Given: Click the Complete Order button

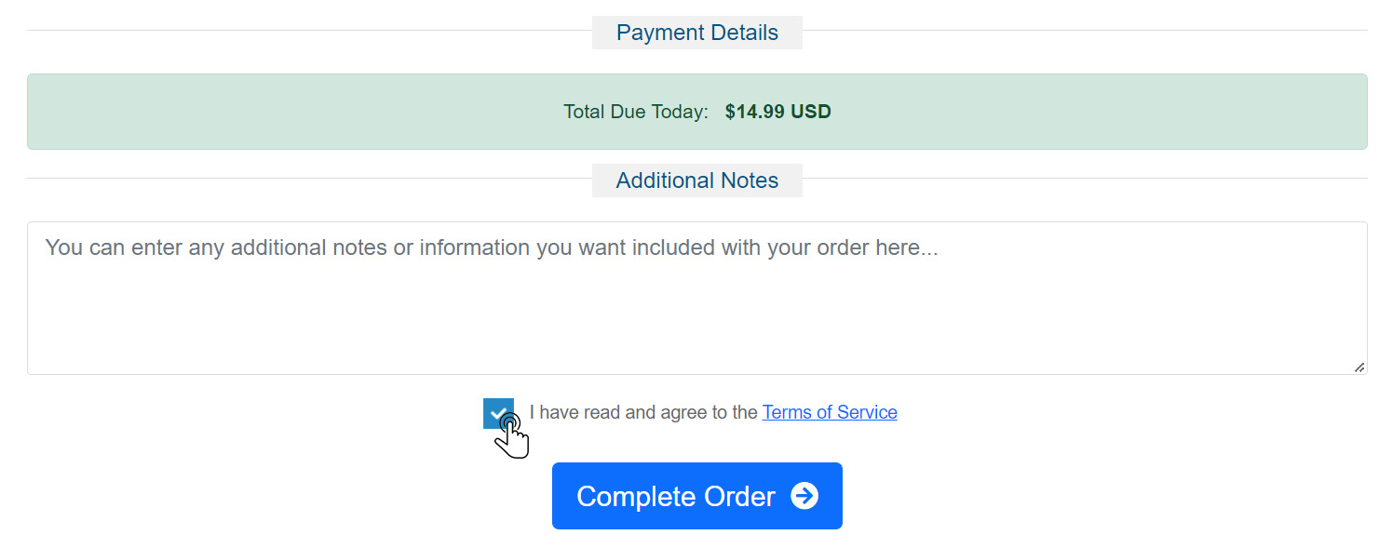Looking at the screenshot, I should 697,496.
